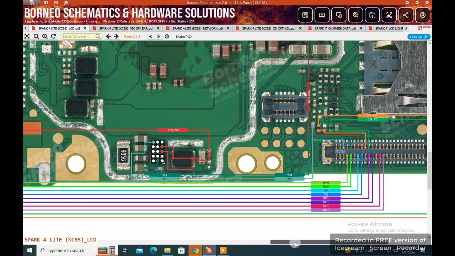
Task: Switch to SPARK 7_CHARGER DATA.pdf tab
Action: tap(336, 28)
